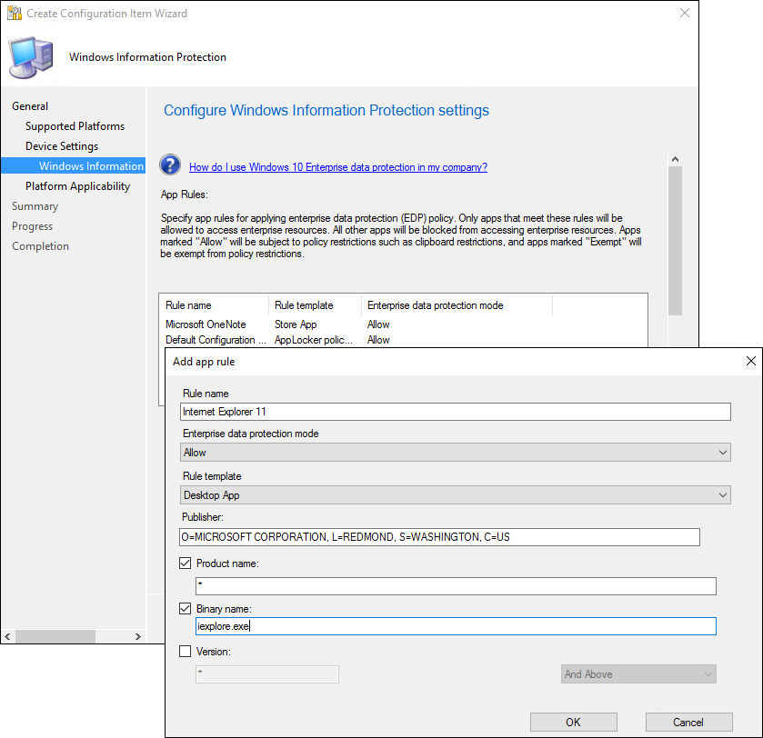Enable the Version checkbox
Screen dimensions: 763x738
tap(186, 651)
